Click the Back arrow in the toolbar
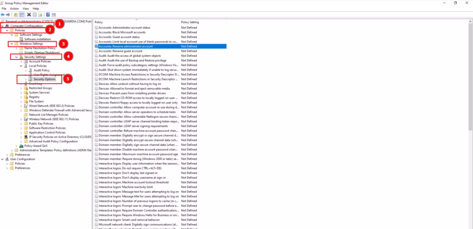Image resolution: width=473 pixels, height=229 pixels. tap(3, 14)
